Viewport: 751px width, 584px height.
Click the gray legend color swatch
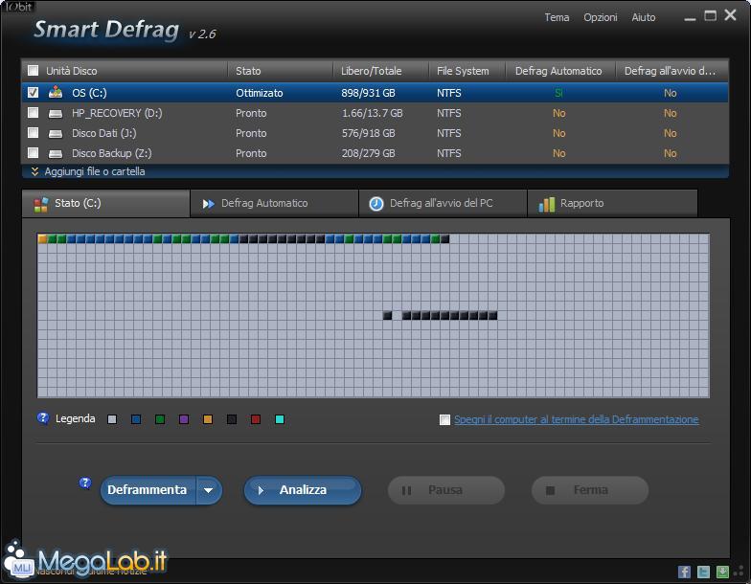[x=112, y=419]
